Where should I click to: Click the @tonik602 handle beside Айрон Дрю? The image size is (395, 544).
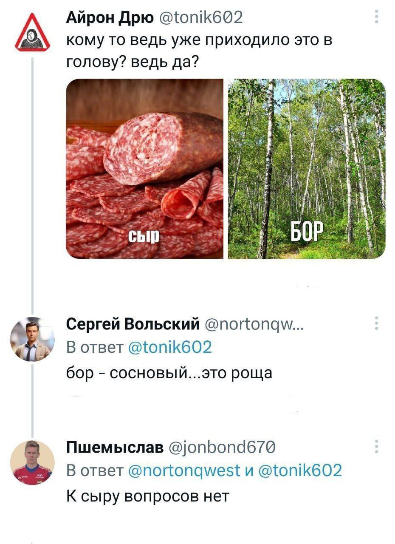(201, 18)
